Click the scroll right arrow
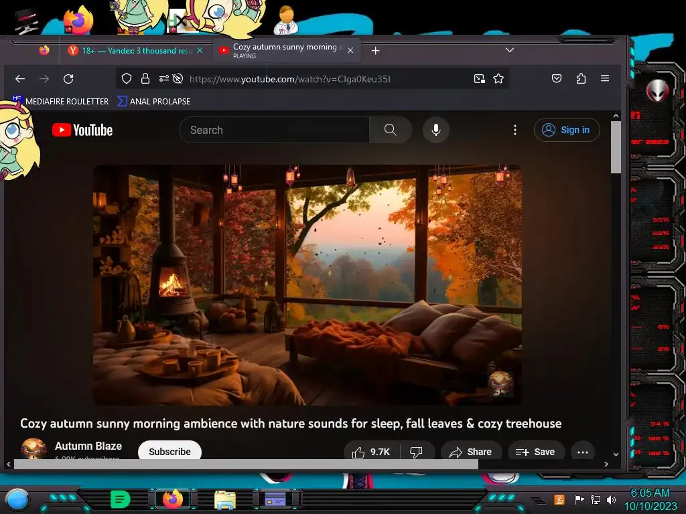The width and height of the screenshot is (686, 514). [606, 464]
